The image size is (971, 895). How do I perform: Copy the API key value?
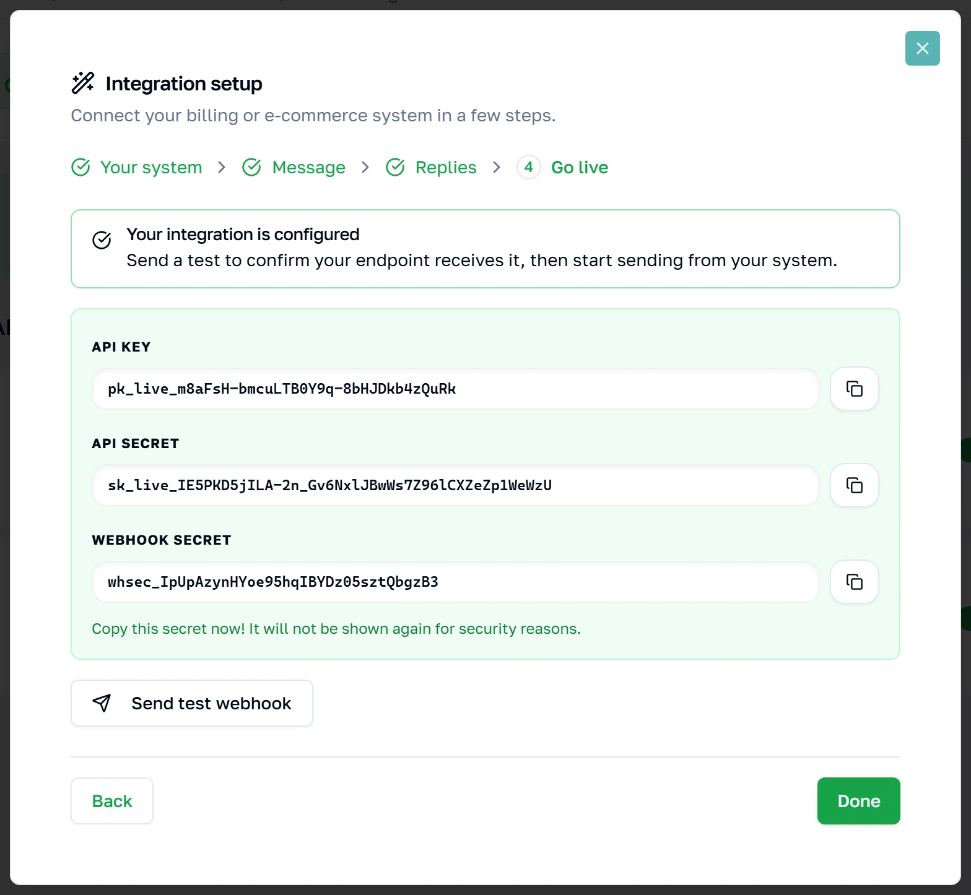pyautogui.click(x=854, y=389)
